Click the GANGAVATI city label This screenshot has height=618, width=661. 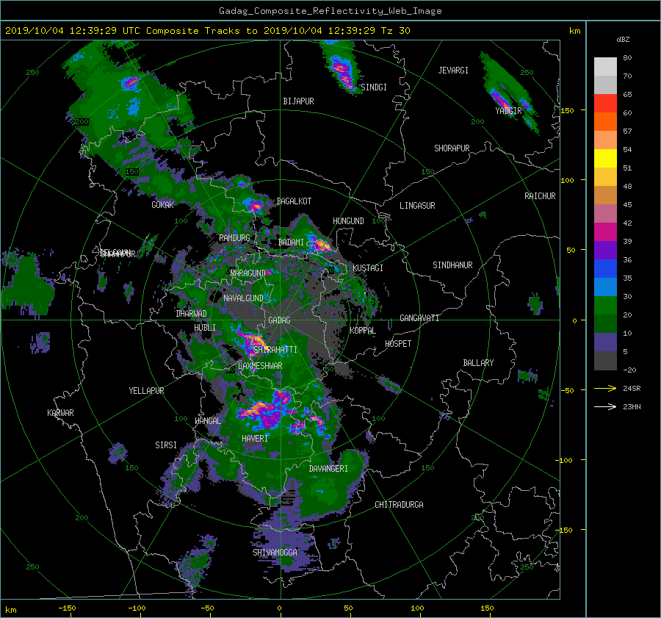[x=419, y=318]
